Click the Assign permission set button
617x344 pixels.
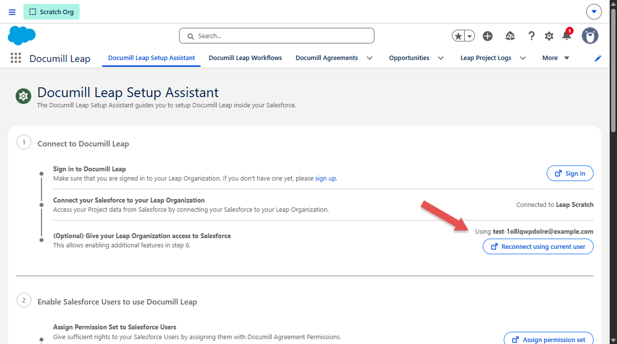(x=549, y=340)
